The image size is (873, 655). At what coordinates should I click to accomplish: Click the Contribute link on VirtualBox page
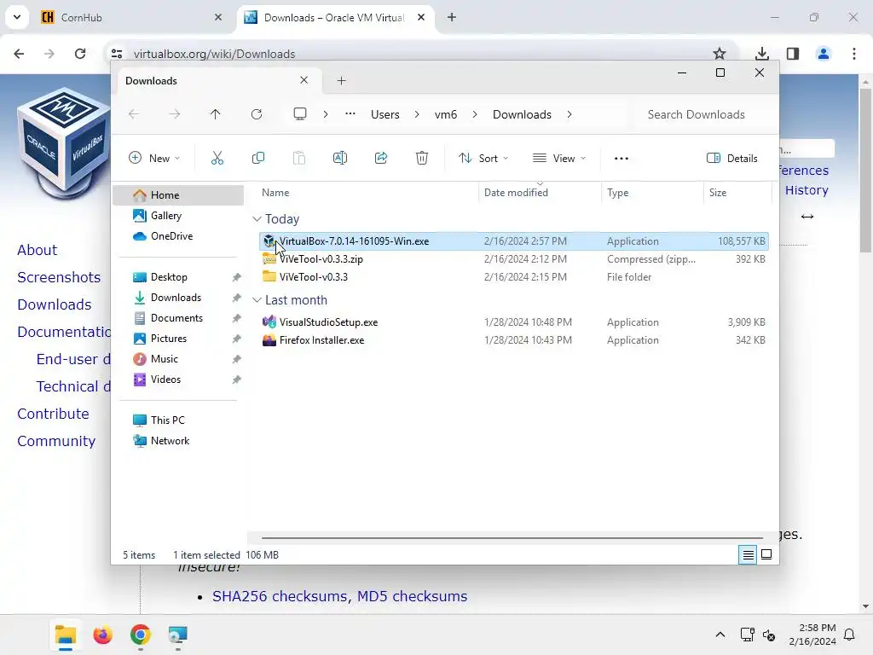pos(53,414)
